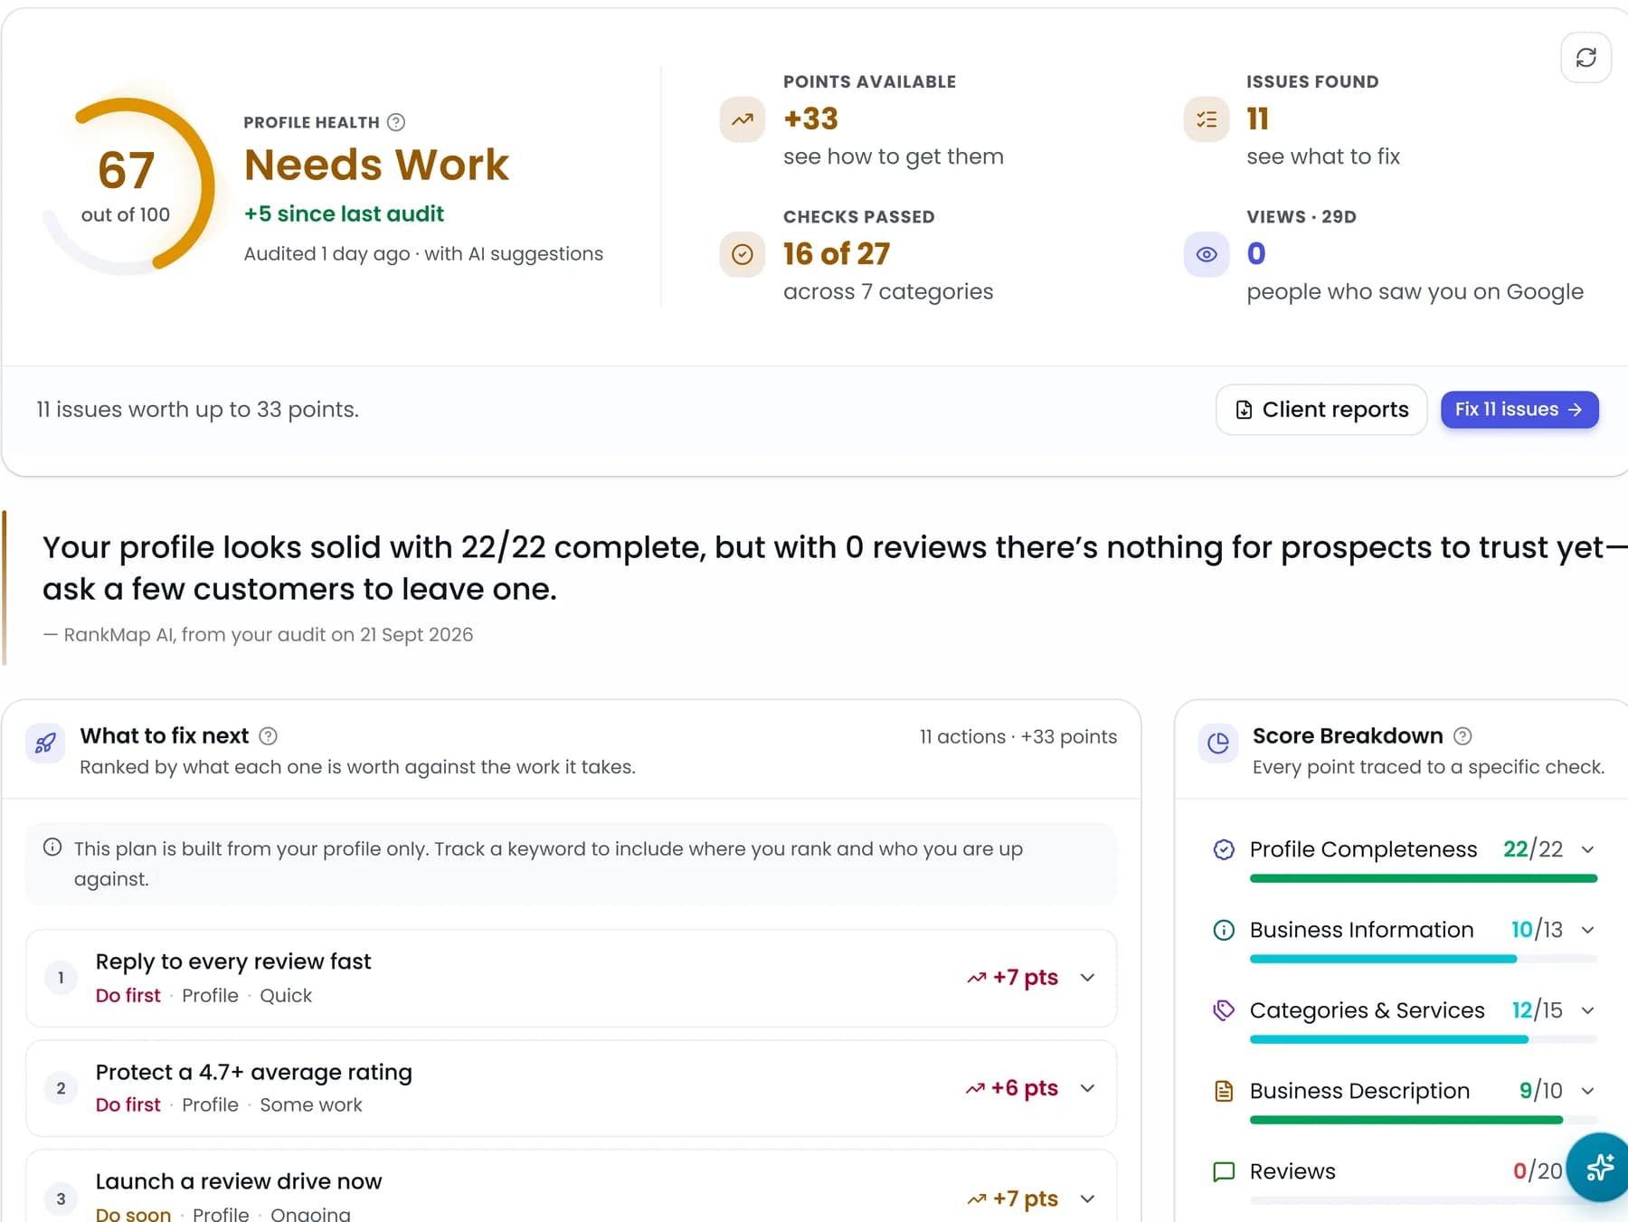Follow the see how to get them link

[x=894, y=156]
